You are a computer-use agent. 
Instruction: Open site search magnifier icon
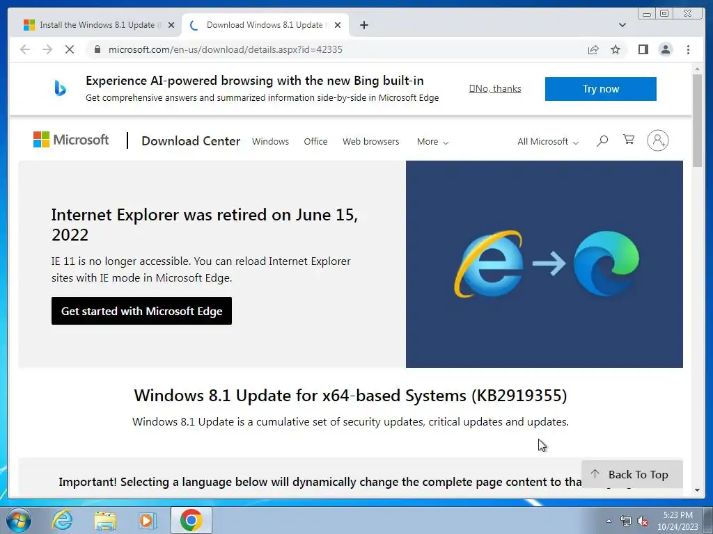click(602, 140)
